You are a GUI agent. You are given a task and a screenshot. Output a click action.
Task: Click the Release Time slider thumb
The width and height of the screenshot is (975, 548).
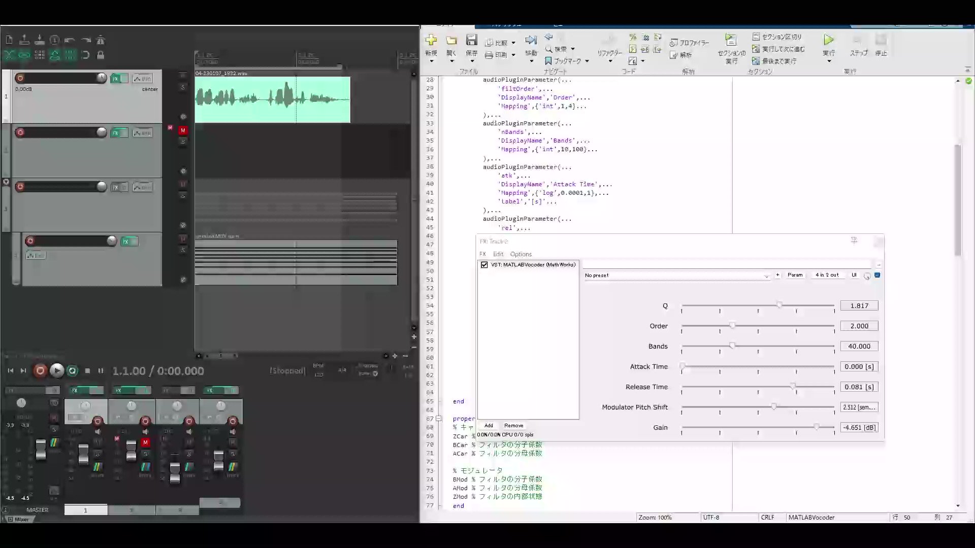tap(793, 387)
